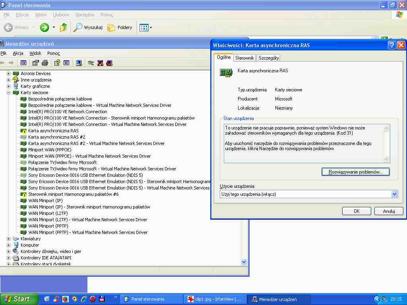Image resolution: width=407 pixels, height=305 pixels.
Task: Click the Print icon in Menedżer urządzeń toolbar
Action: coord(45,63)
